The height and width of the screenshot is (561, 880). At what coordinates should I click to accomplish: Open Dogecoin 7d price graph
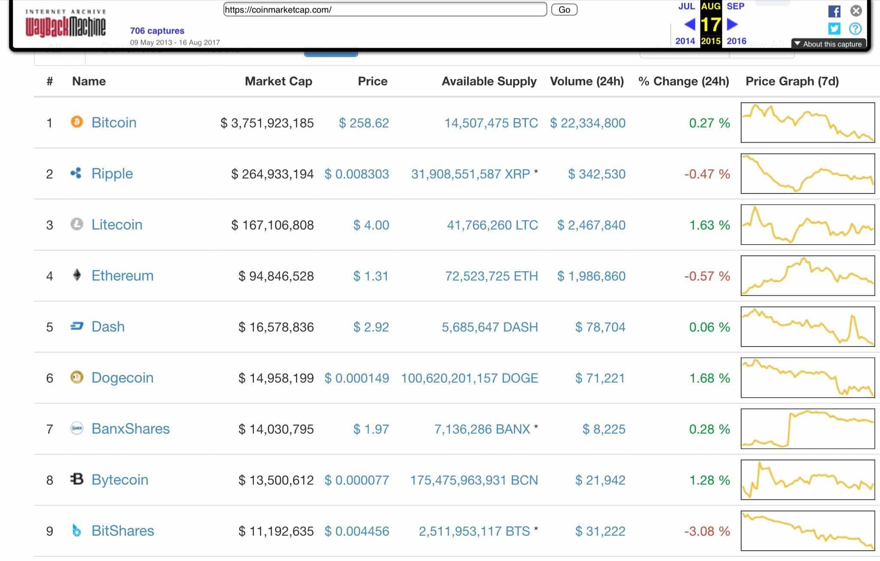(808, 377)
